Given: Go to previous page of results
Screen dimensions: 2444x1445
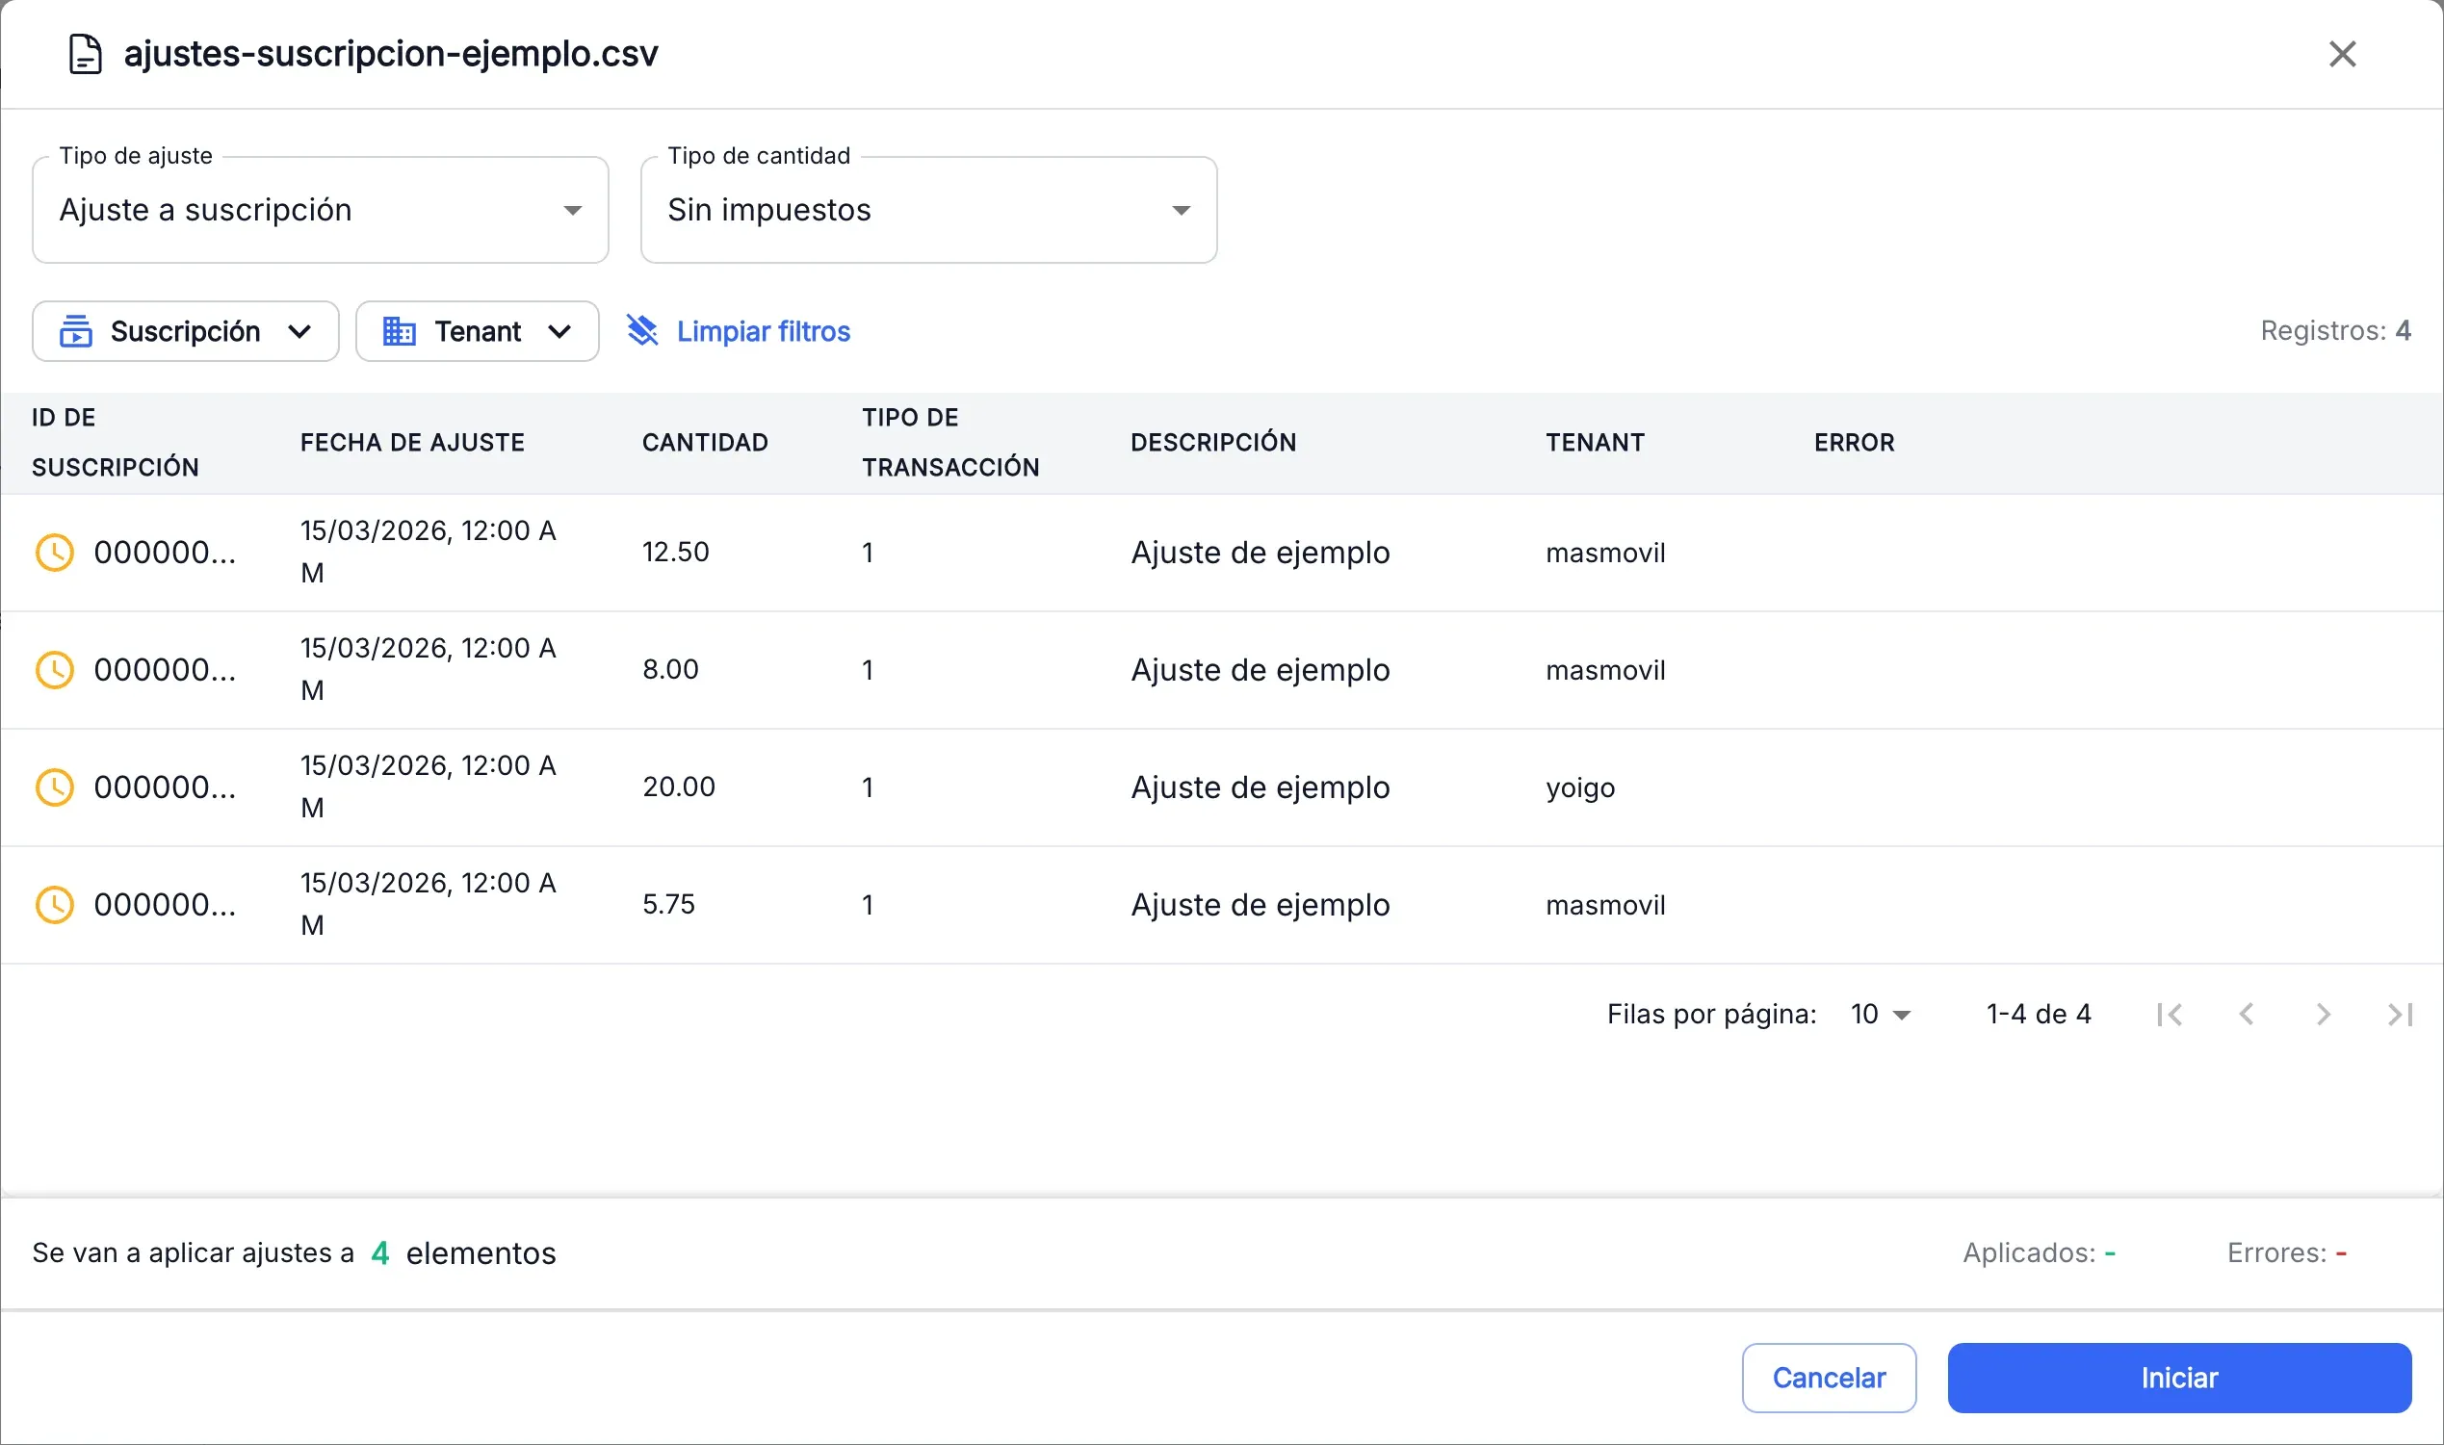Looking at the screenshot, I should pos(2247,1015).
